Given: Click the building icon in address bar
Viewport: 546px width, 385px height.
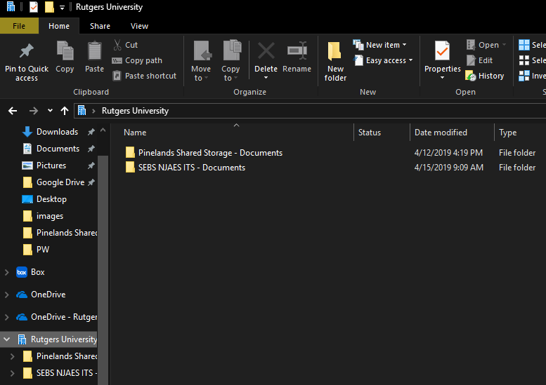Looking at the screenshot, I should tap(82, 111).
